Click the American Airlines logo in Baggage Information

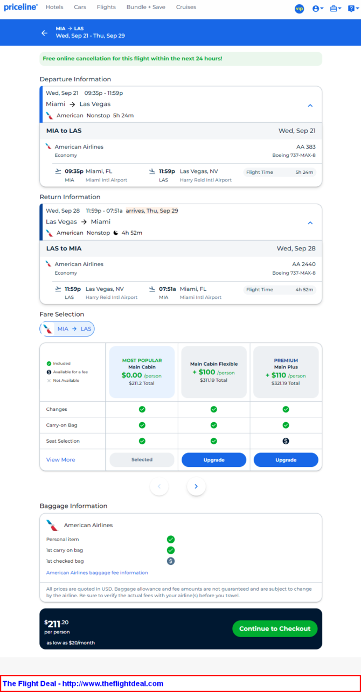[x=52, y=525]
